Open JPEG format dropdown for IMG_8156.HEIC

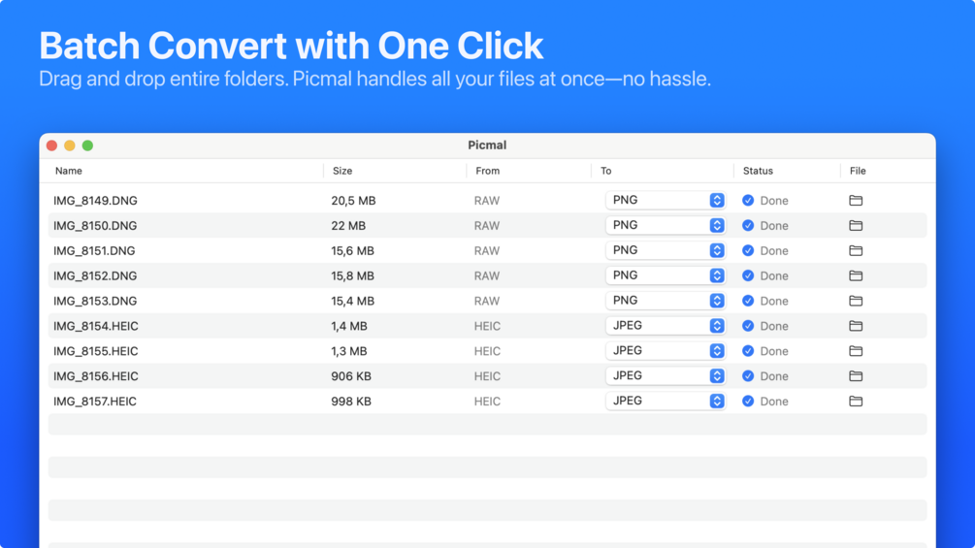click(666, 376)
